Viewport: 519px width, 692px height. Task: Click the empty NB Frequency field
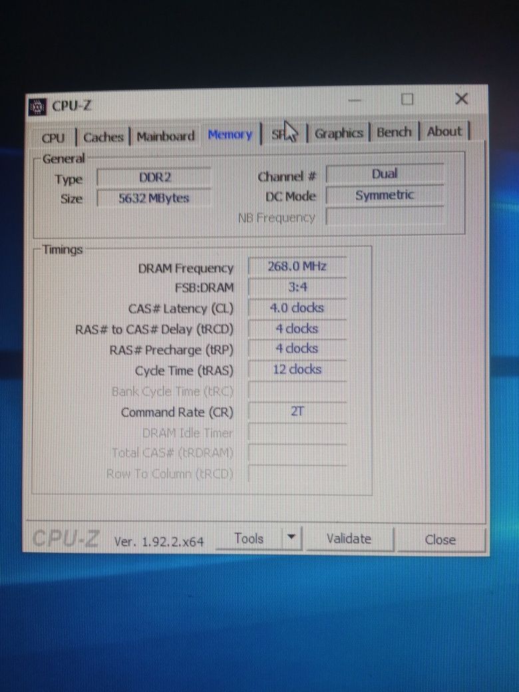coord(385,216)
